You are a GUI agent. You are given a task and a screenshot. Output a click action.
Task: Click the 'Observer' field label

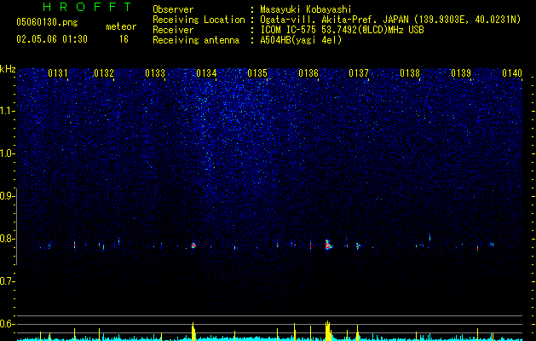coord(173,9)
